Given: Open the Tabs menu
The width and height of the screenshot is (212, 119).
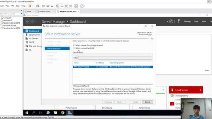Looking at the screenshot, I should (x=18, y=6).
